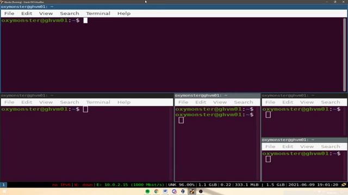Open Search menu in the lower-left terminal
348x195 pixels.
(x=70, y=102)
